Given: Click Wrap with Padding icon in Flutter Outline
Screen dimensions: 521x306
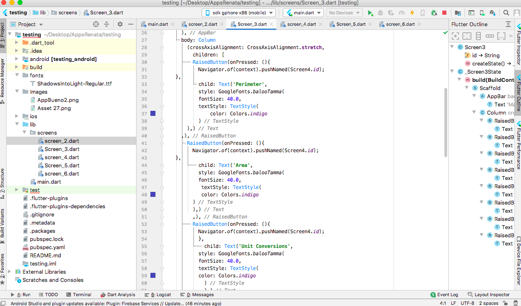Looking at the screenshot, I should [x=467, y=36].
